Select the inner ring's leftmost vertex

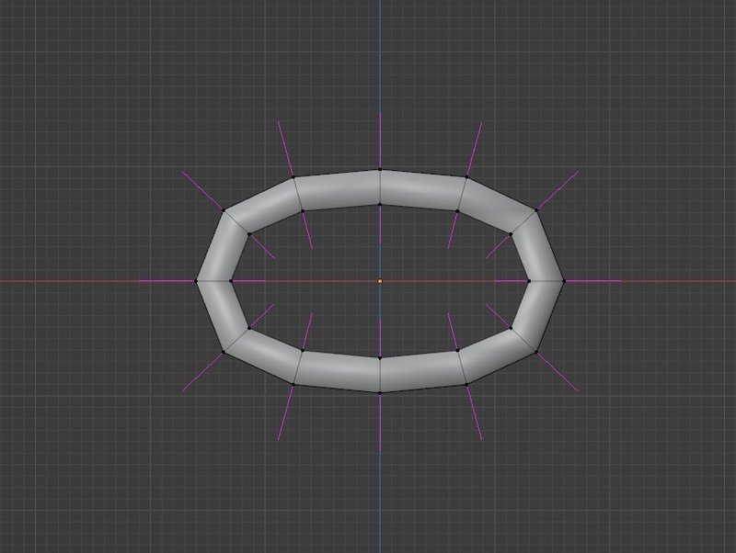(x=231, y=281)
